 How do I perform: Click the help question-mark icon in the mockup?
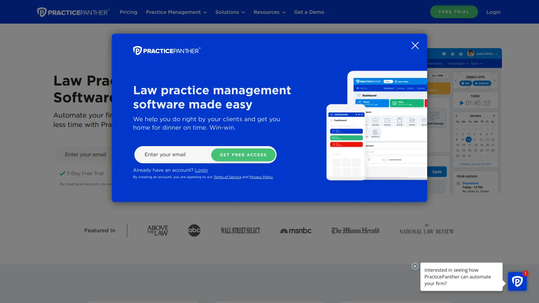461,54
